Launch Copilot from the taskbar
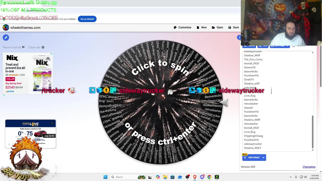 [158, 177]
